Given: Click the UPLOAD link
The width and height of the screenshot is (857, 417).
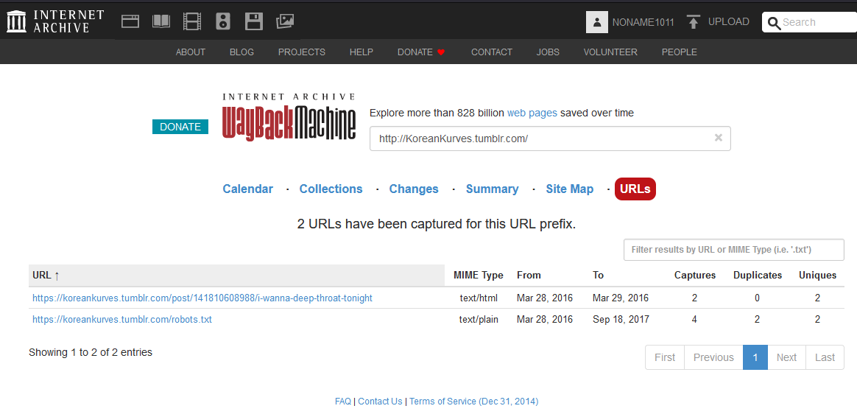Looking at the screenshot, I should tap(729, 22).
